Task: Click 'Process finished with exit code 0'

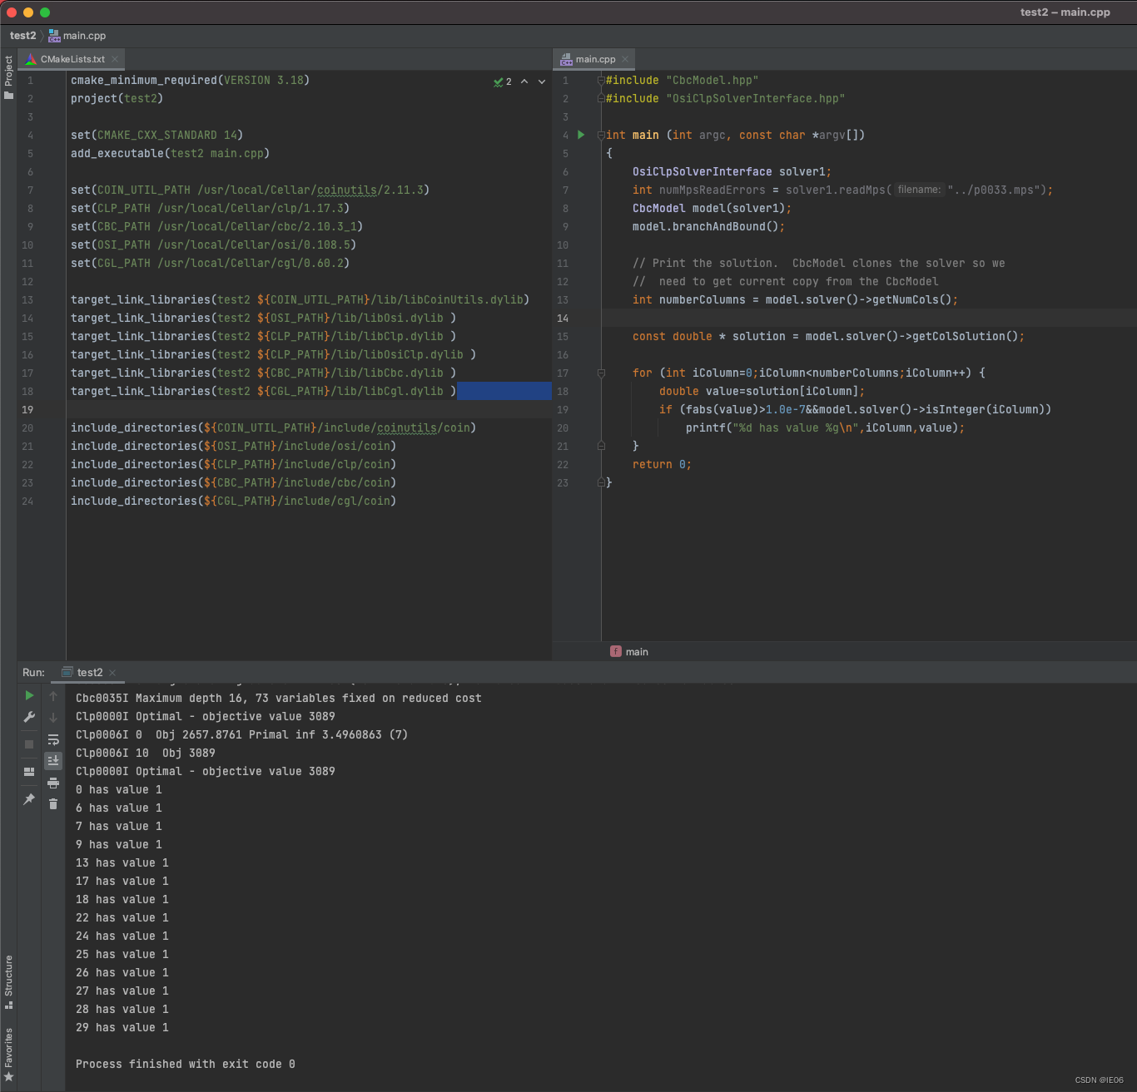Action: pyautogui.click(x=186, y=1064)
